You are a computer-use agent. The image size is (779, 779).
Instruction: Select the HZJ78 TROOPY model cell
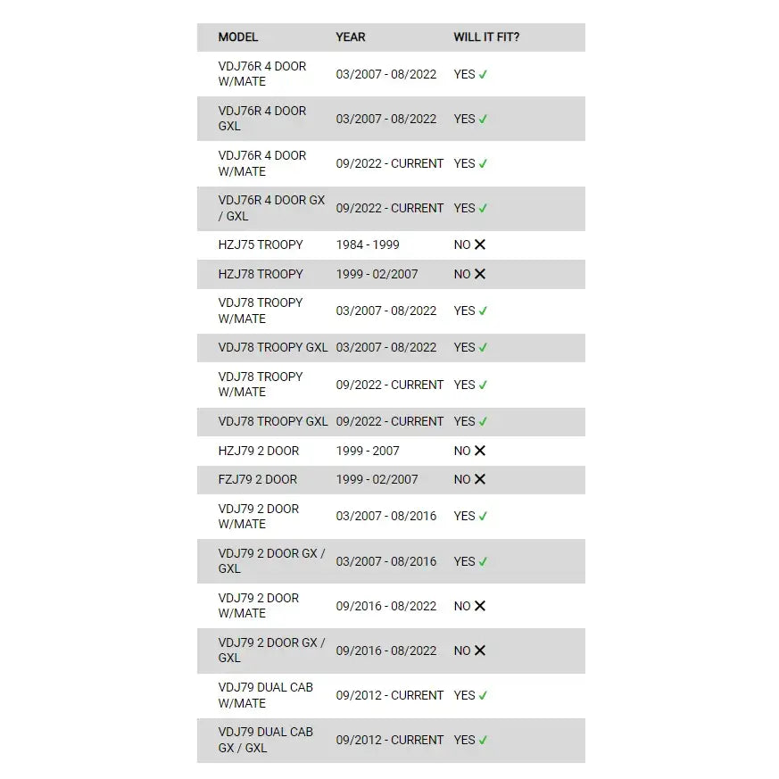(x=261, y=274)
